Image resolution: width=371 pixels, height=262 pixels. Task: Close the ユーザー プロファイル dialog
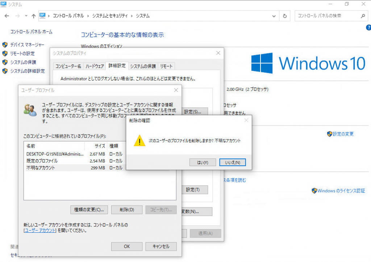coord(176,90)
